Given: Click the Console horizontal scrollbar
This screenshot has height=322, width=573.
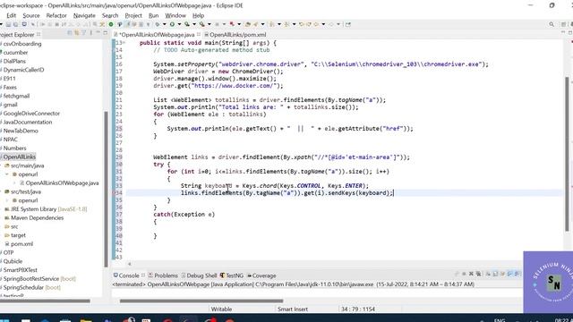Looking at the screenshot, I should 201,301.
